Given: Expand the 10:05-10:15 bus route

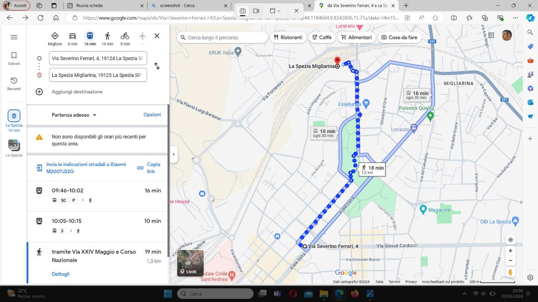Looking at the screenshot, I should coord(97,226).
